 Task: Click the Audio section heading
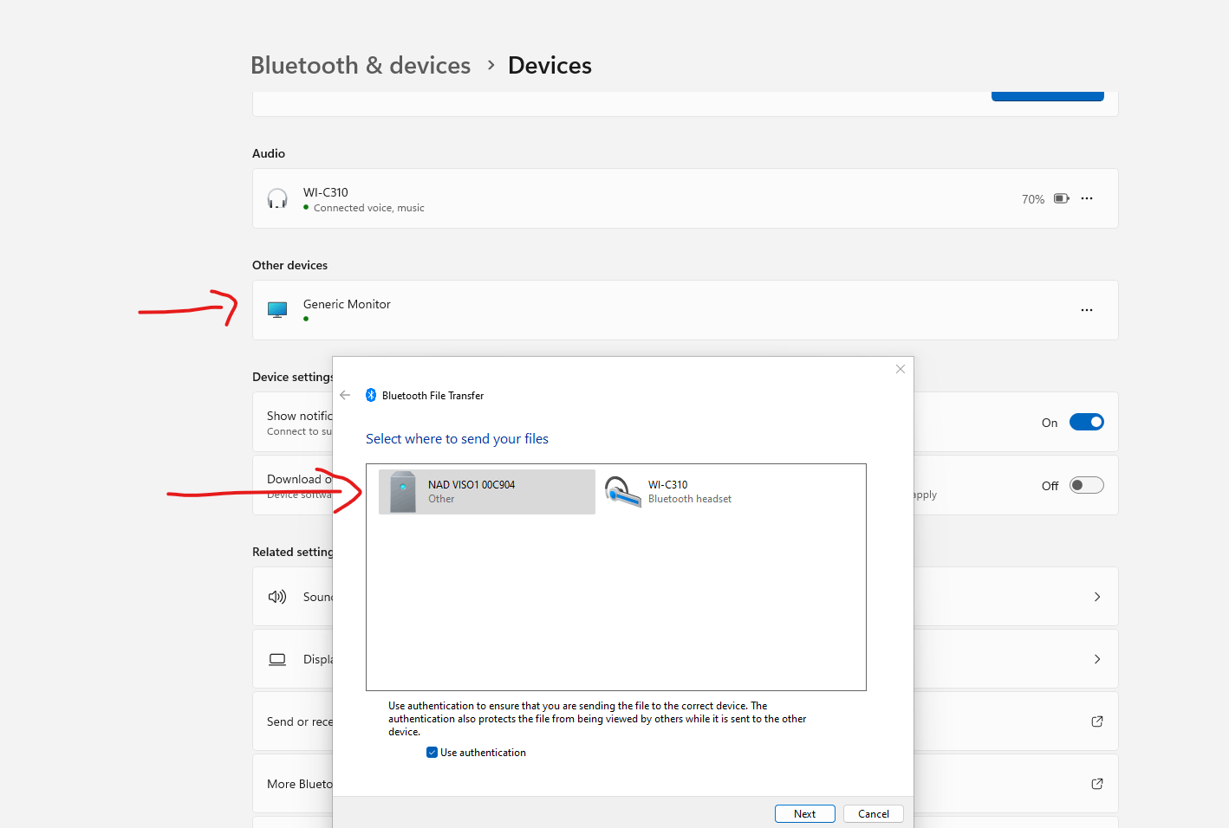pyautogui.click(x=269, y=153)
